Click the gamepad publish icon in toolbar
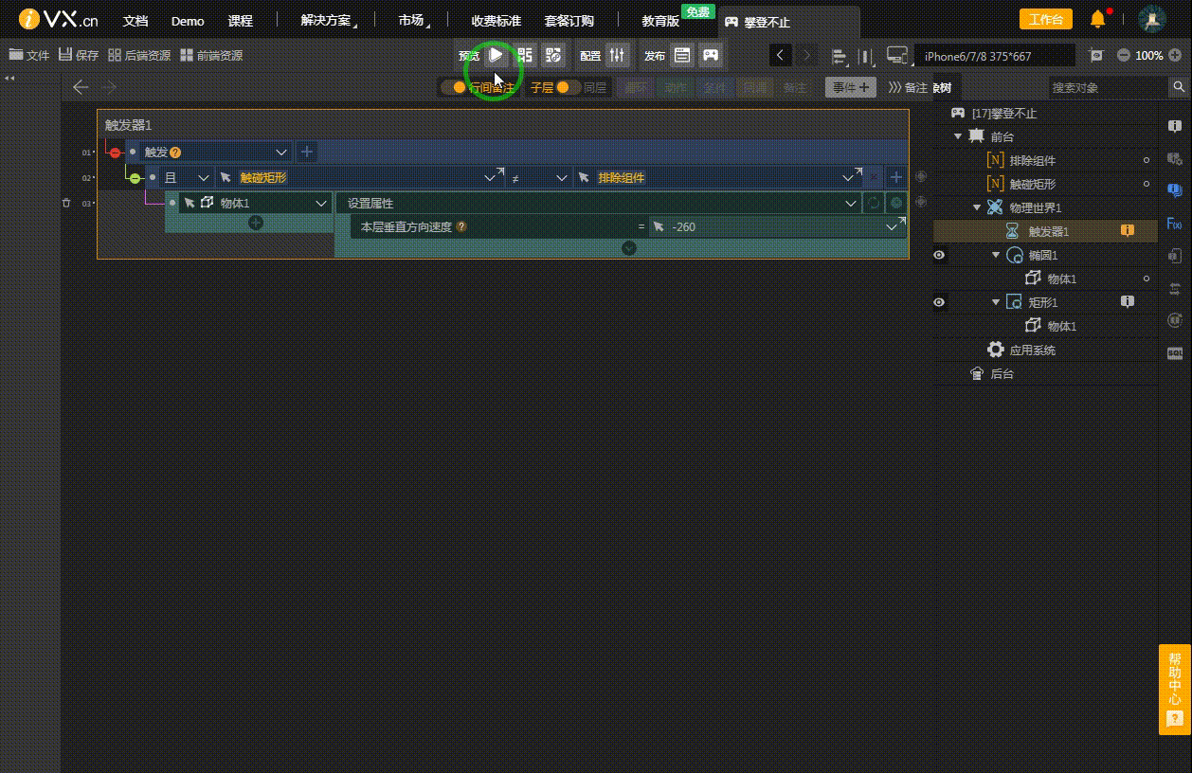Screen dimensions: 1192x773 click(x=710, y=55)
